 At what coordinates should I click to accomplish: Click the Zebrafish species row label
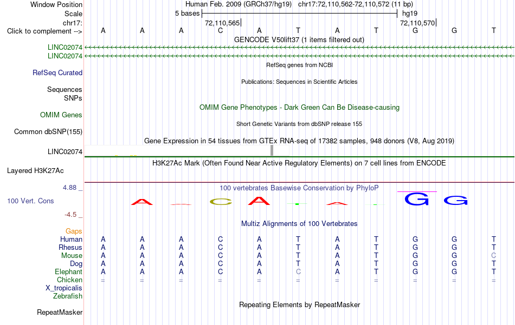point(68,296)
